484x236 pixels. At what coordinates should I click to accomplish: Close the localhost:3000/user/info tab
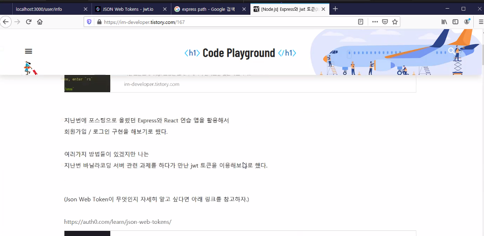click(86, 9)
